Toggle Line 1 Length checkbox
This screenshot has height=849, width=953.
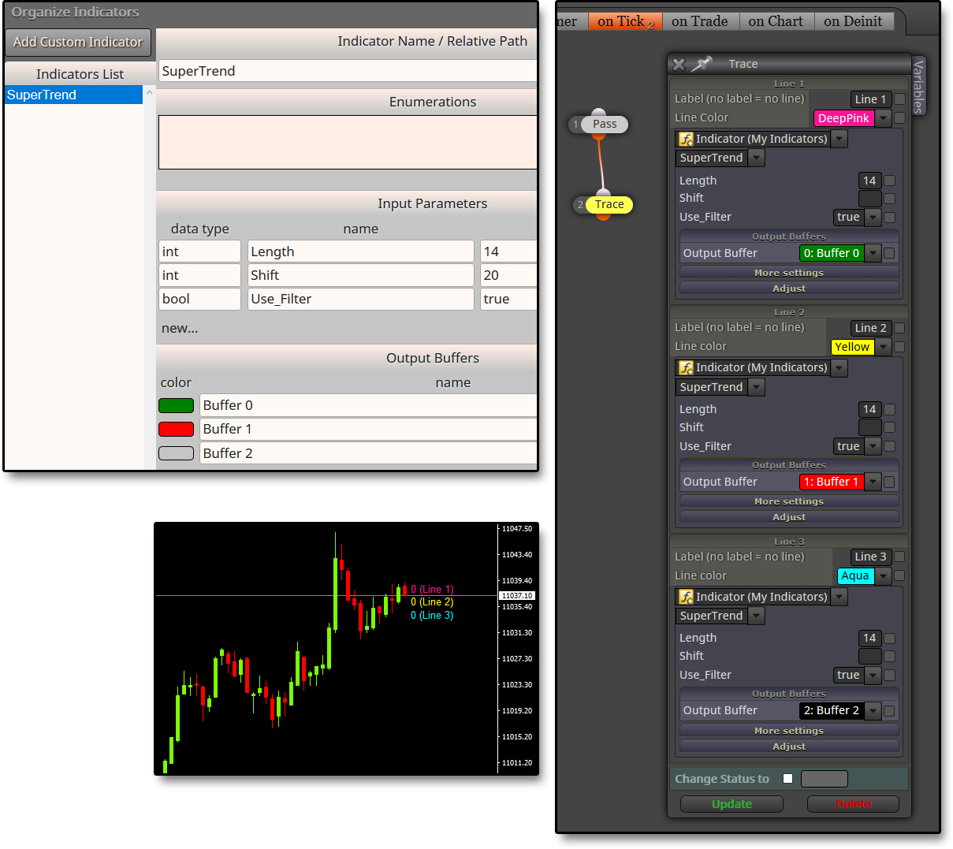click(x=889, y=181)
